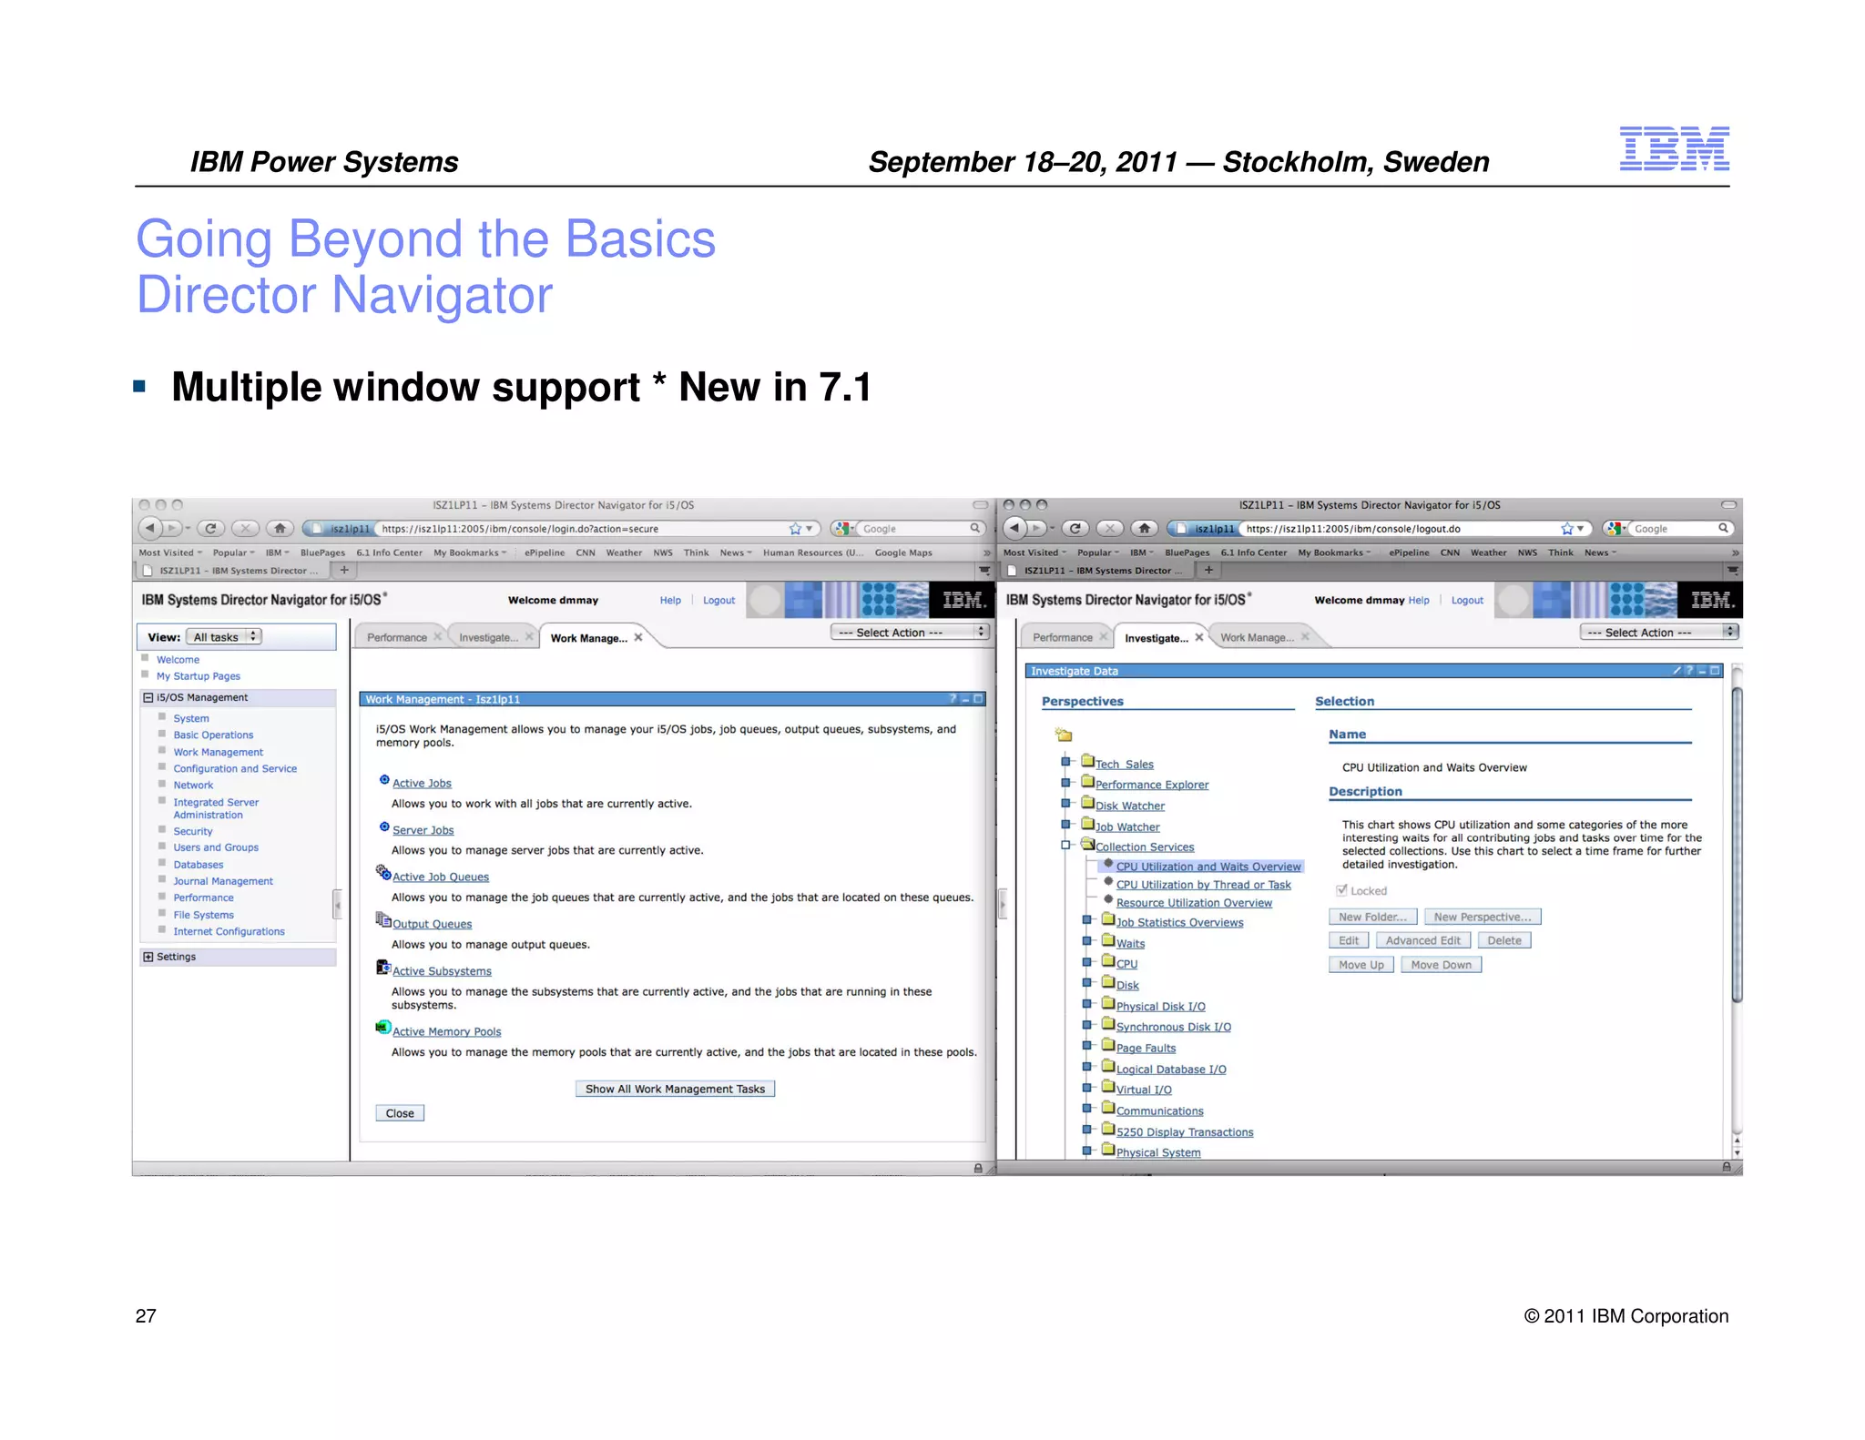Open Select Action dropdown in right window
Screen dimensions: 1865x1440
point(1659,632)
